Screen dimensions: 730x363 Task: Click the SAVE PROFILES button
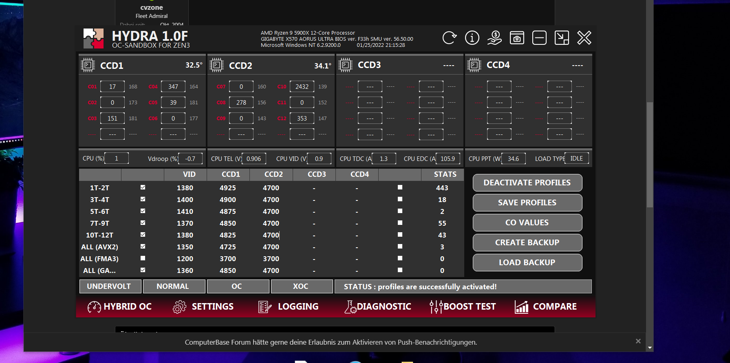tap(527, 202)
